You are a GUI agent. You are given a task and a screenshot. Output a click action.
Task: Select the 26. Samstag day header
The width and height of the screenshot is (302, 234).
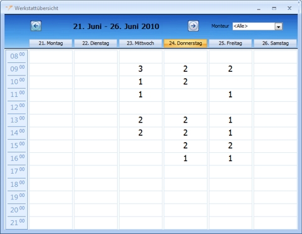click(276, 43)
